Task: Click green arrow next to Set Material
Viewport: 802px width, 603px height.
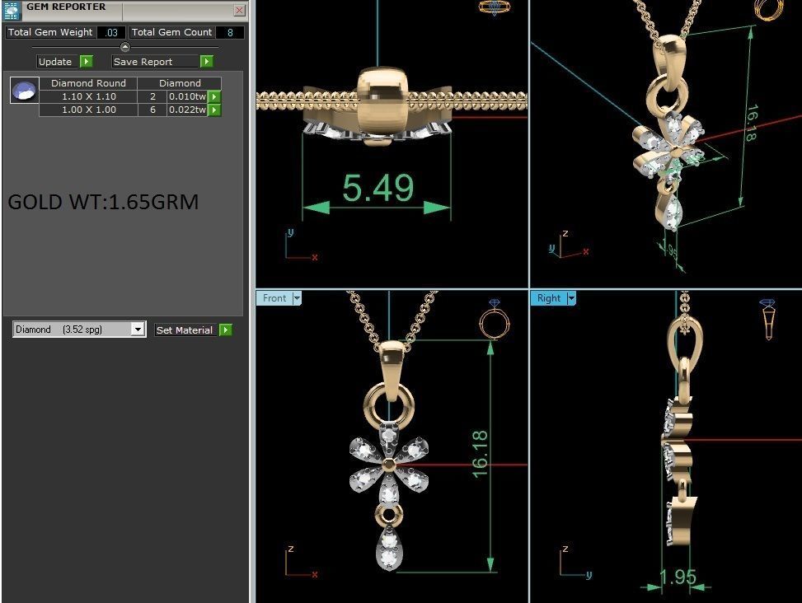Action: [x=226, y=330]
